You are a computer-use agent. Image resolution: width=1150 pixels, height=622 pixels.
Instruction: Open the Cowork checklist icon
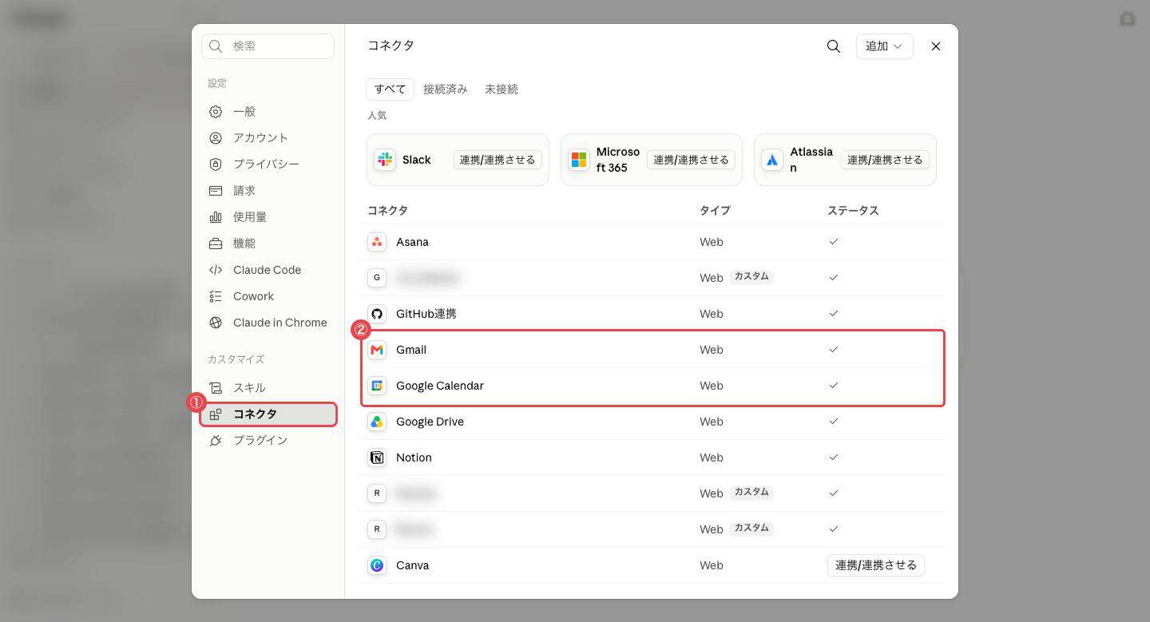(216, 296)
